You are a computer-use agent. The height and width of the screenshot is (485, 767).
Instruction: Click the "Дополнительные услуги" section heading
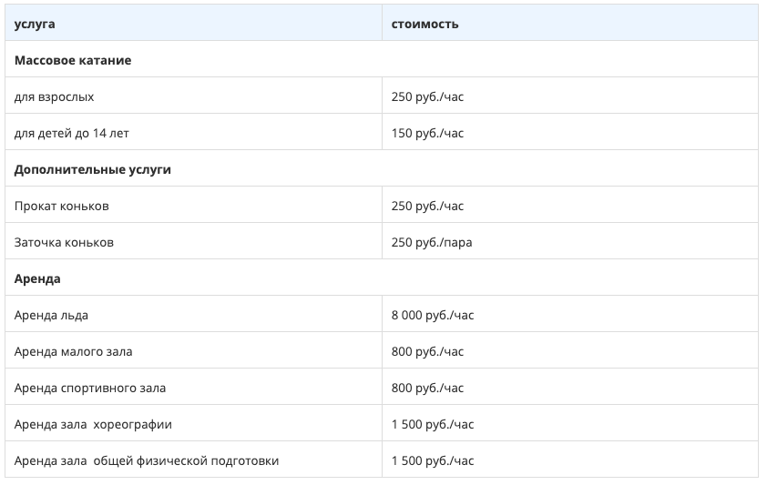(93, 169)
